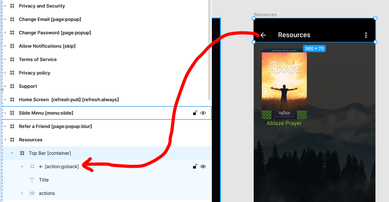Select the Change Password [page:popup] layer

pyautogui.click(x=55, y=33)
